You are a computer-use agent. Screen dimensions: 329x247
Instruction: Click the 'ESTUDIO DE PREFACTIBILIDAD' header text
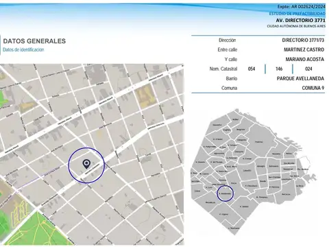(x=297, y=14)
